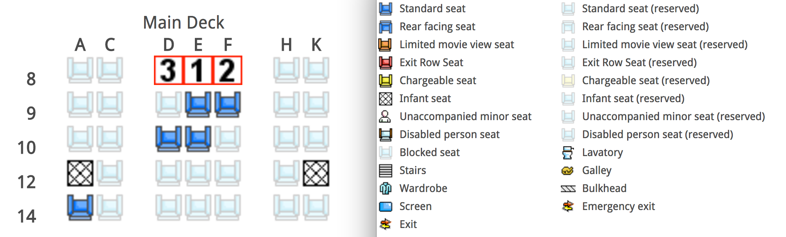The image size is (786, 237).
Task: Click selected seat 8E marked 1
Action: pos(198,70)
